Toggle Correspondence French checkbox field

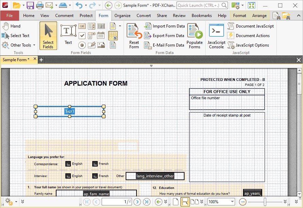(95, 164)
